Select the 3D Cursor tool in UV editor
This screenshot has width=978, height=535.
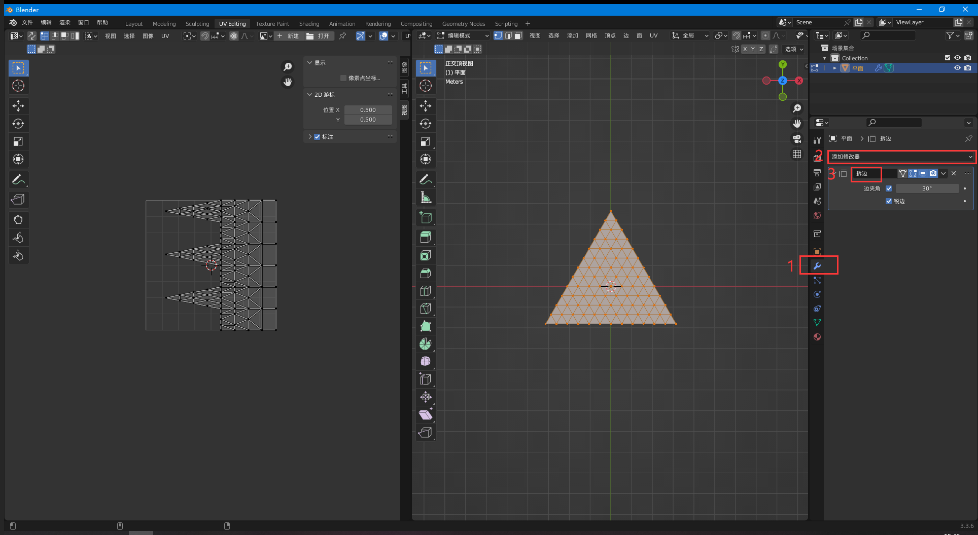(18, 86)
